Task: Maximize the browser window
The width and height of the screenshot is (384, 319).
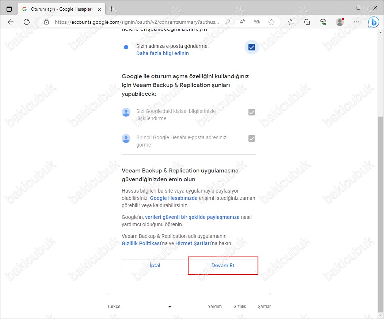Action: 358,8
